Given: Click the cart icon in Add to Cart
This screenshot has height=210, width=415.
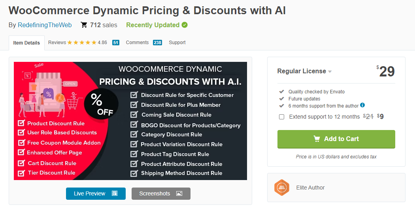Looking at the screenshot, I should (317, 139).
